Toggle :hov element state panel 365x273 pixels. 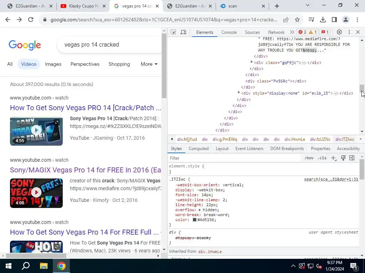pos(309,158)
